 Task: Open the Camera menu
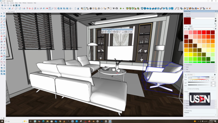(12, 3)
